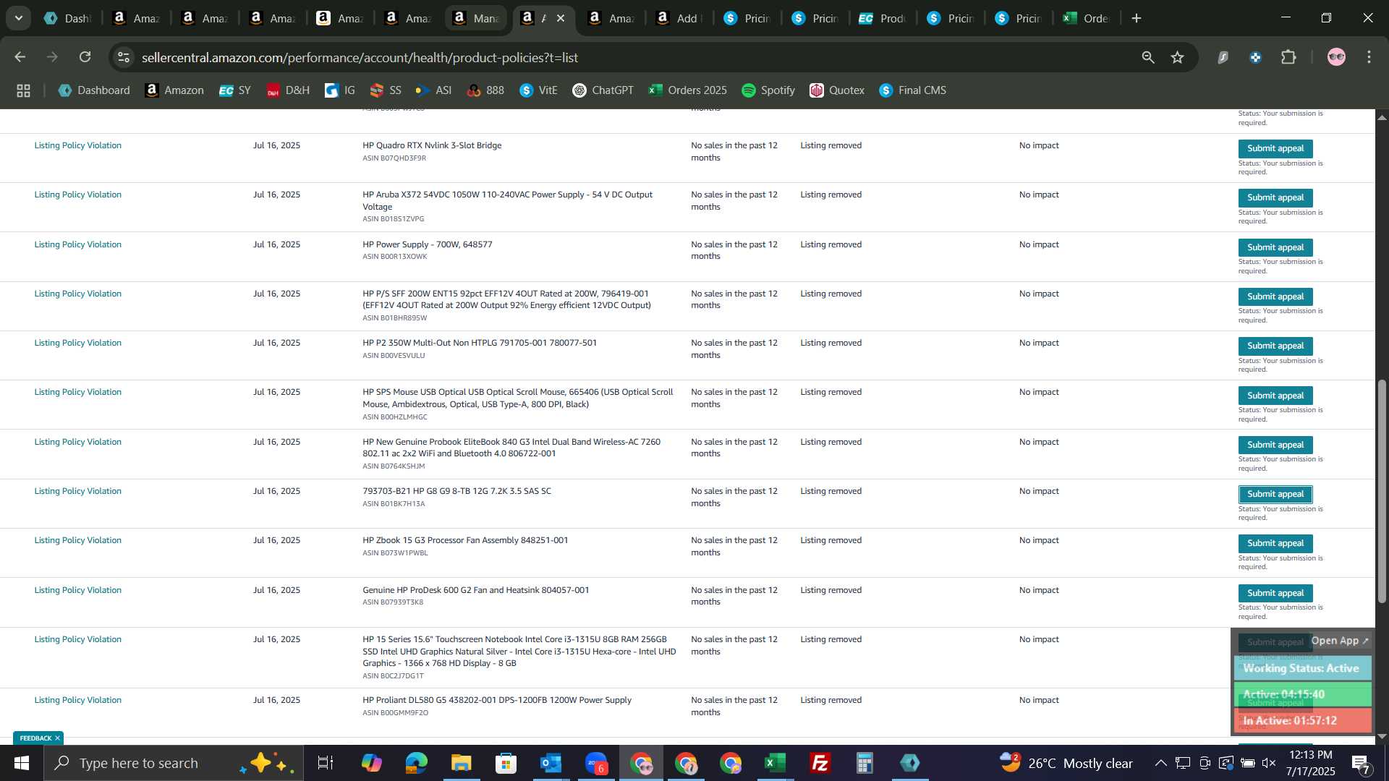Go back to previous page
This screenshot has width=1389, height=781.
click(x=20, y=57)
